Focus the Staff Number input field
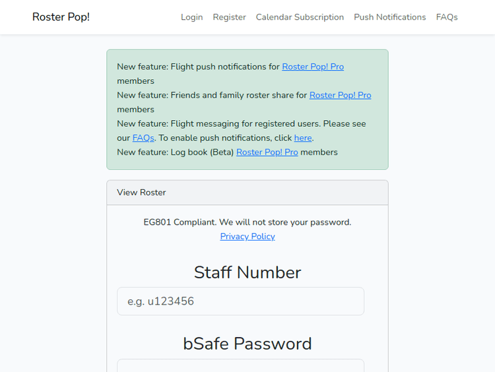The image size is (495, 372). pos(240,301)
